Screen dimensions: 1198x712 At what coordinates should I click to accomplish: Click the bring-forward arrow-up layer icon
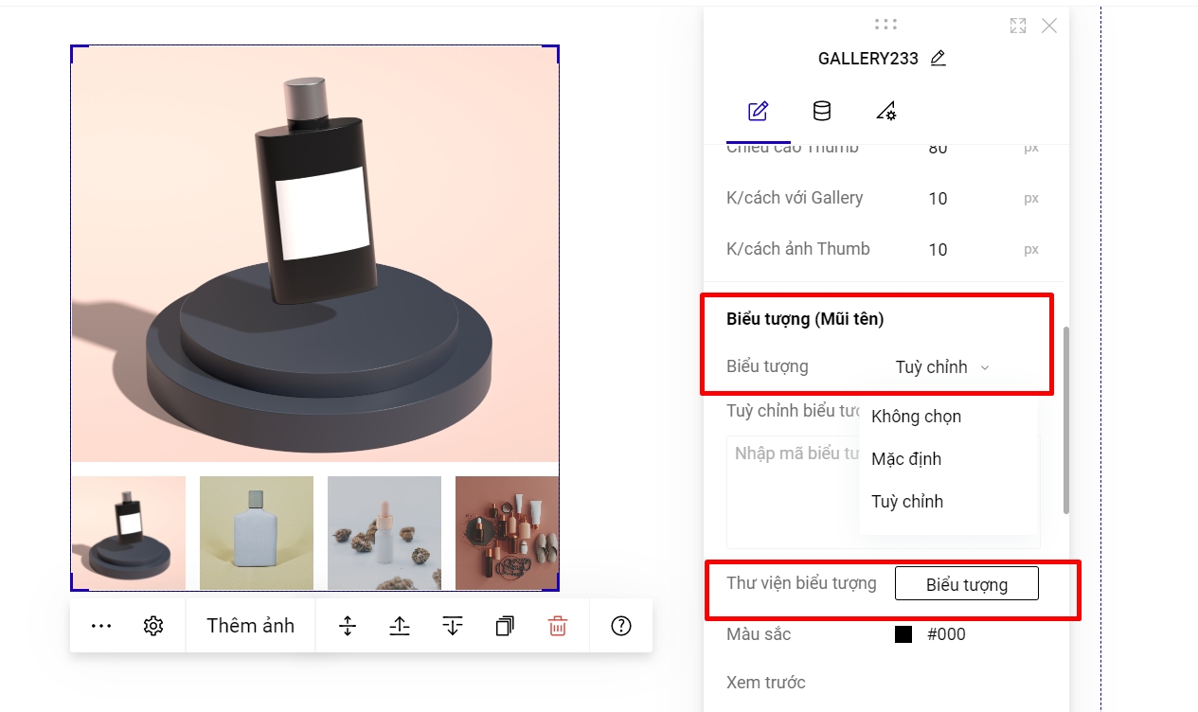point(400,626)
